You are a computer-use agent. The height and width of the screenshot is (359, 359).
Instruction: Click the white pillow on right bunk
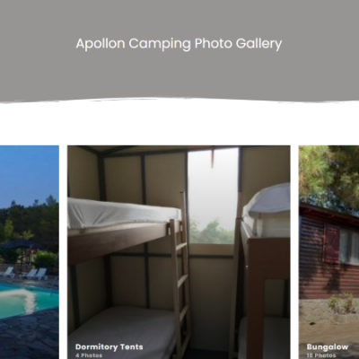click(268, 199)
